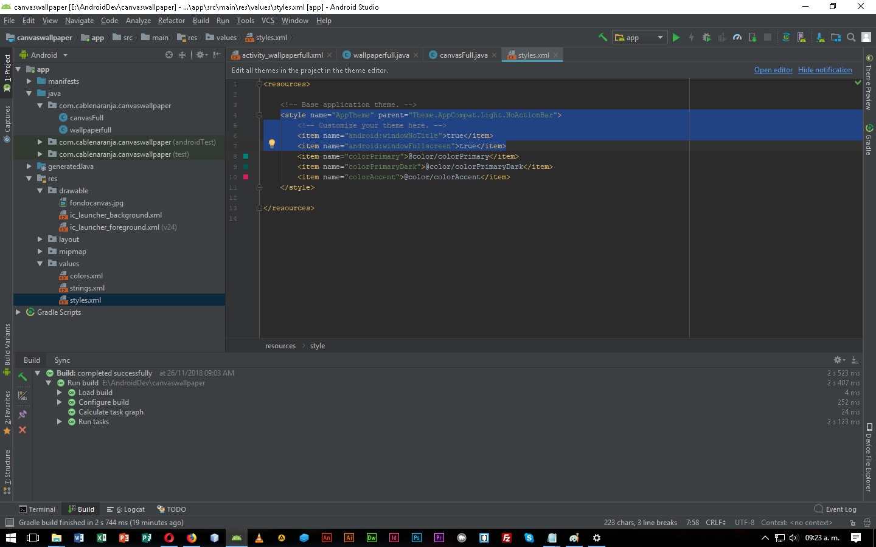Click Scroll from Source target icon in Project pane
Viewport: 876px width, 547px height.
tap(169, 55)
